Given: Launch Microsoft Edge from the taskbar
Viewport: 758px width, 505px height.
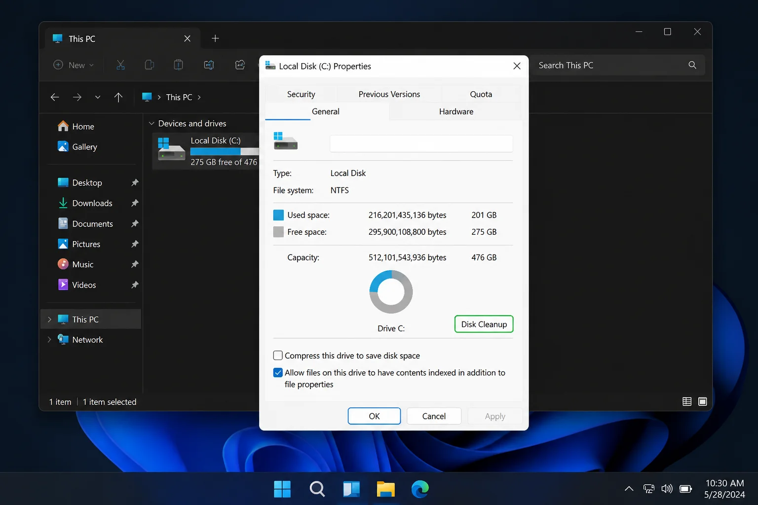Looking at the screenshot, I should pos(420,489).
